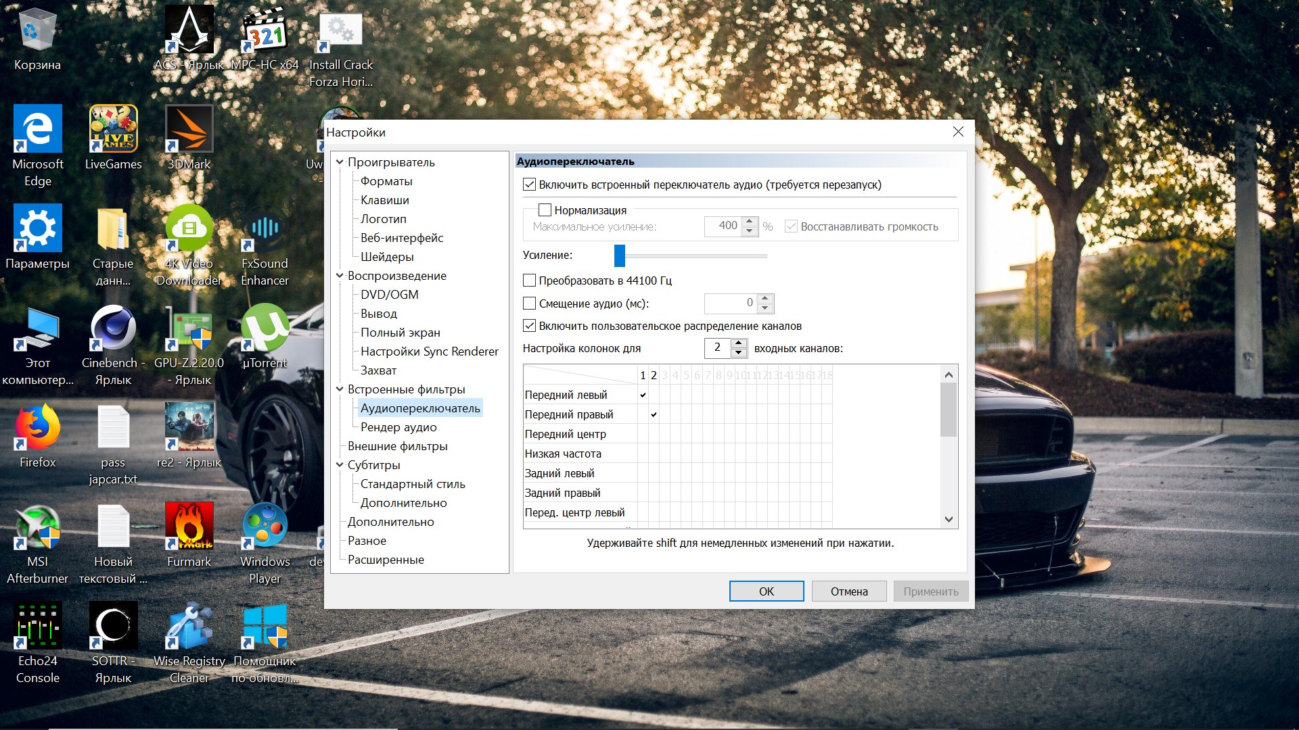Click the OK button
Viewport: 1299px width, 730px height.
coord(766,591)
